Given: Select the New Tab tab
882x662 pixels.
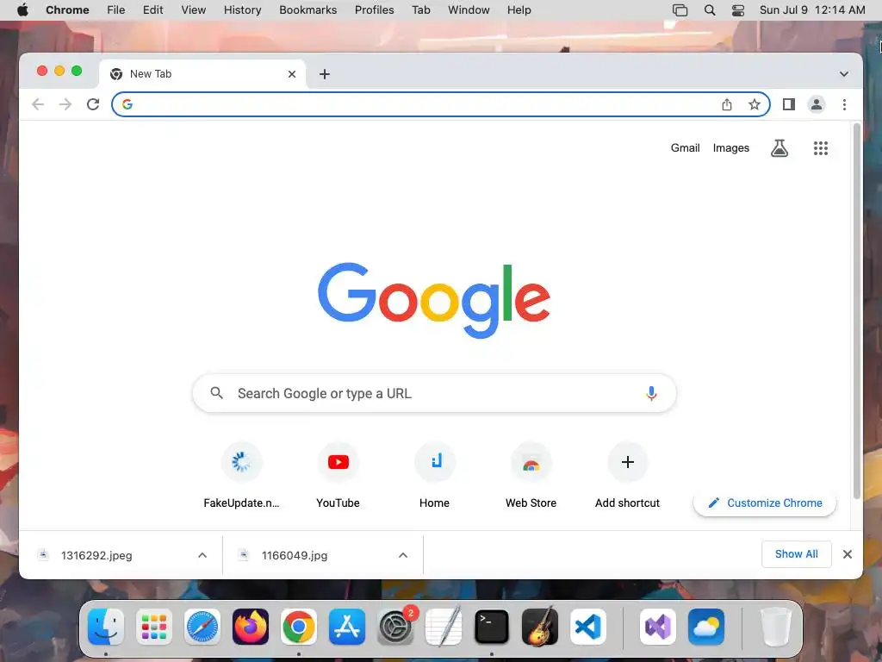Looking at the screenshot, I should tap(202, 74).
